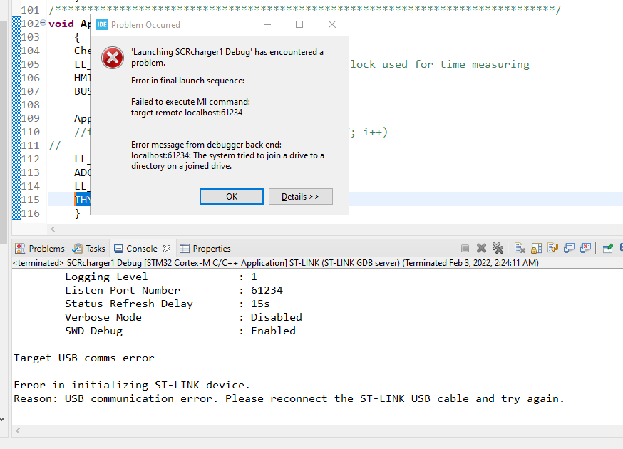The height and width of the screenshot is (449, 623).
Task: Click Remove All Terminated Launches icon
Action: click(498, 249)
